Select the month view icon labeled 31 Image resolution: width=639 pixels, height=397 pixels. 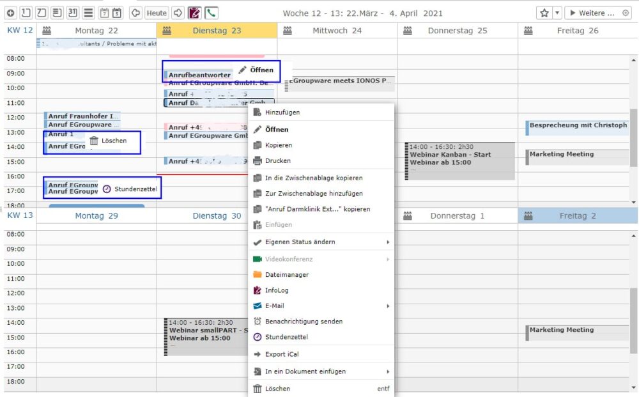73,13
